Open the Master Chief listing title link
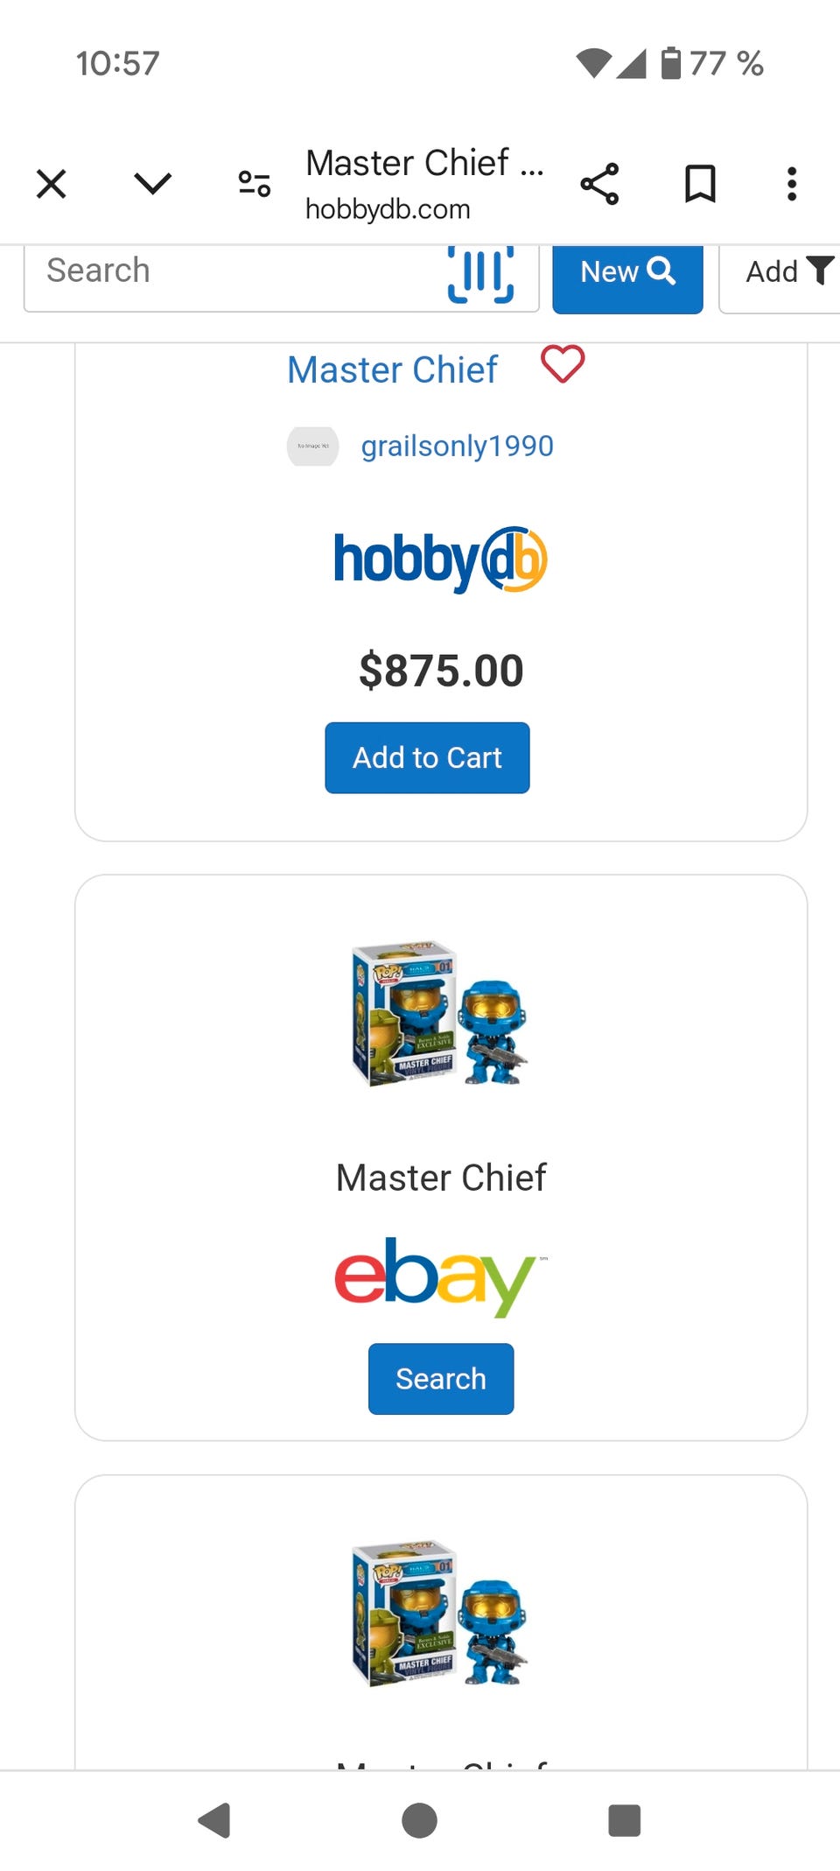This screenshot has height=1871, width=840. (x=392, y=369)
